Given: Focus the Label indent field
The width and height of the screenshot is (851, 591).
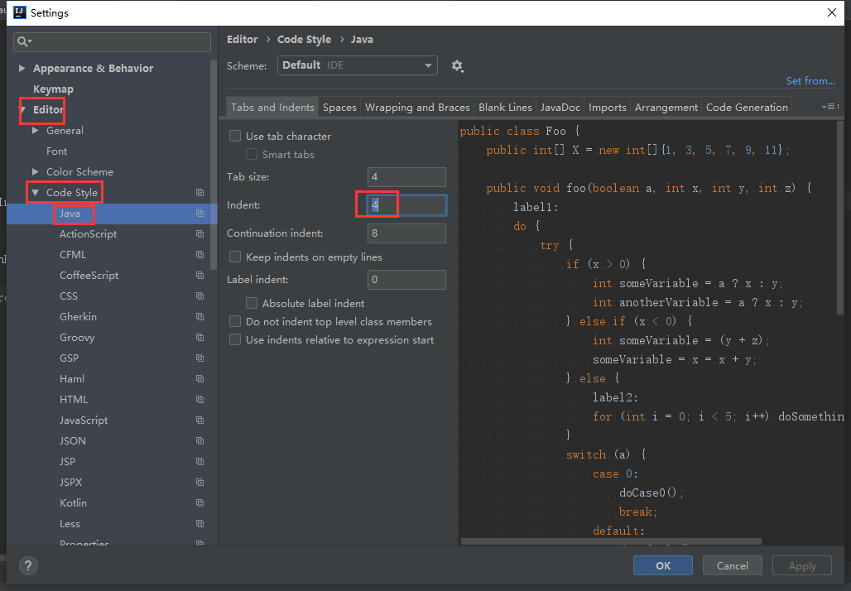Looking at the screenshot, I should click(x=406, y=280).
